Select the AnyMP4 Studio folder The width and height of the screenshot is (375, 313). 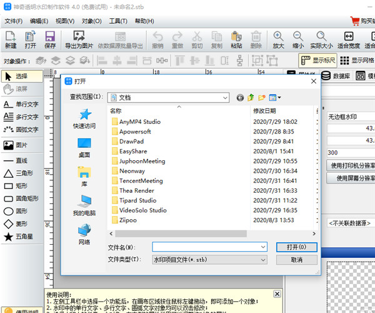pyautogui.click(x=136, y=121)
